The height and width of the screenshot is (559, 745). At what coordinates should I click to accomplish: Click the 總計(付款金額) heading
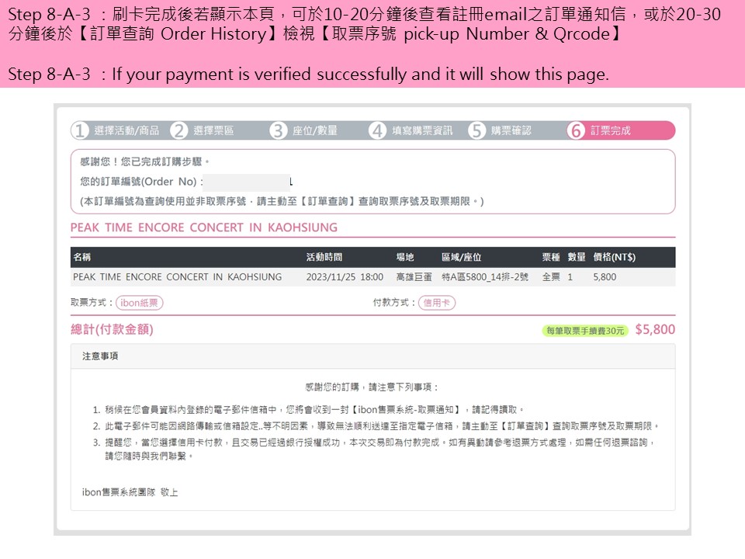[x=112, y=329]
